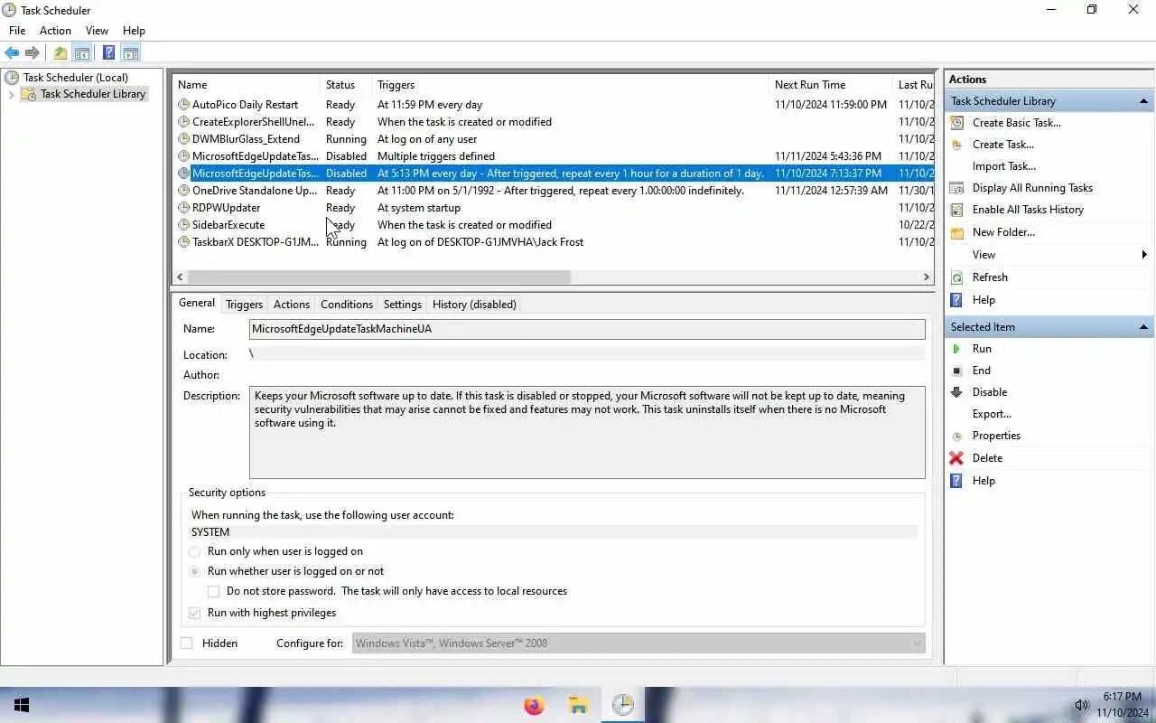Click the Enable All Tasks History icon

point(956,210)
